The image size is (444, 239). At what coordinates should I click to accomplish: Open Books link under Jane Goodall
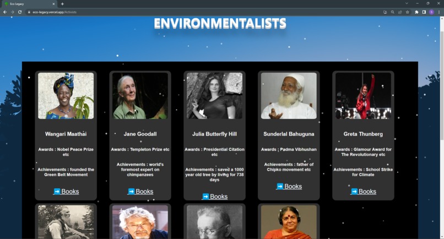pyautogui.click(x=140, y=192)
